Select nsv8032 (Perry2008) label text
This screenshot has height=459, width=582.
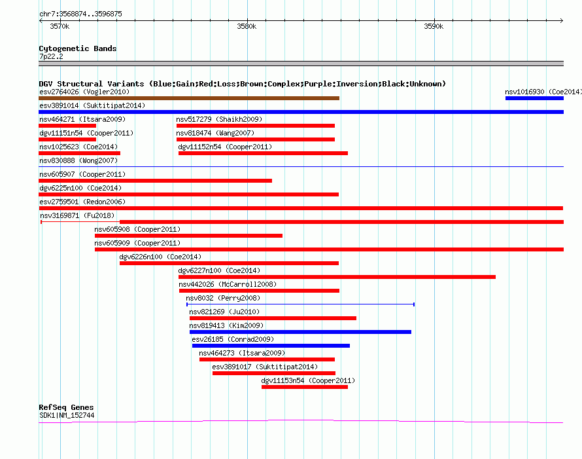(x=223, y=298)
